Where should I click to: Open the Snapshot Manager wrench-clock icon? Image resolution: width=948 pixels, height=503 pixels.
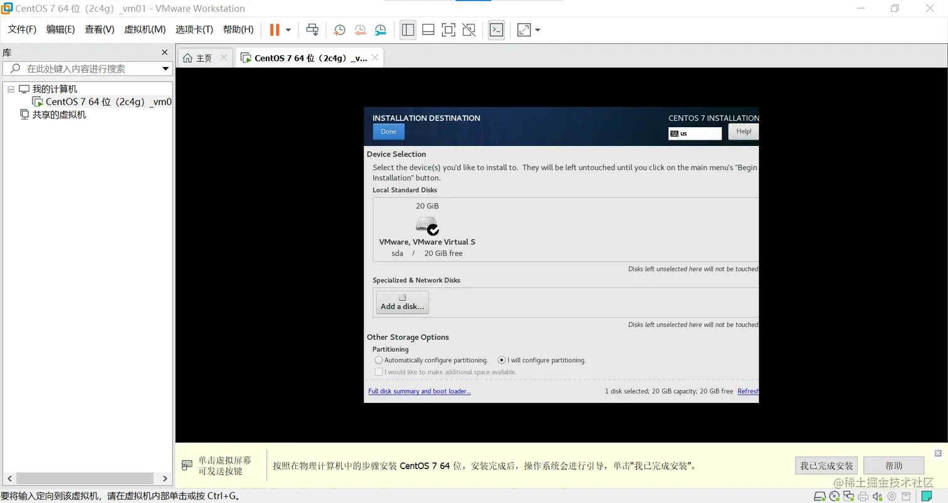coord(381,29)
